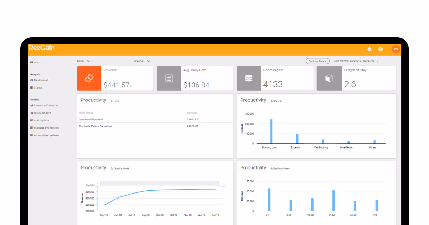Click the $106.84 daily rate value
The width and height of the screenshot is (429, 225).
point(196,85)
